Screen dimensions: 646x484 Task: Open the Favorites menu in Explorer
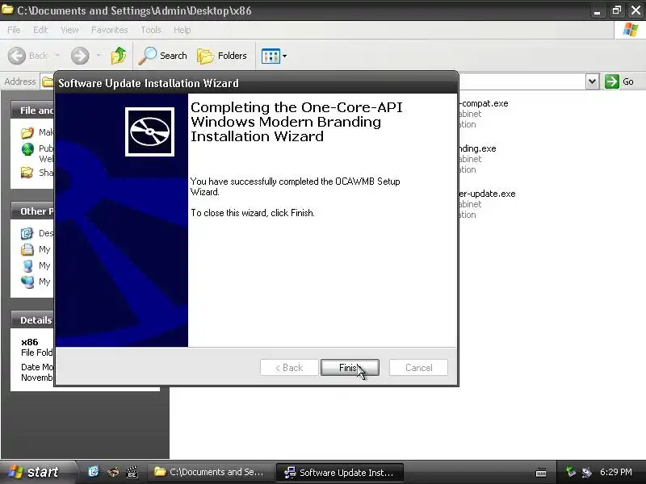click(110, 30)
